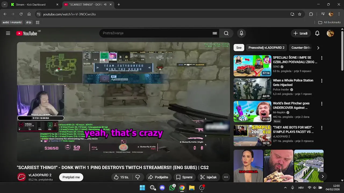
Task: Open World's Best Pincher thumbnail
Action: pos(252,112)
